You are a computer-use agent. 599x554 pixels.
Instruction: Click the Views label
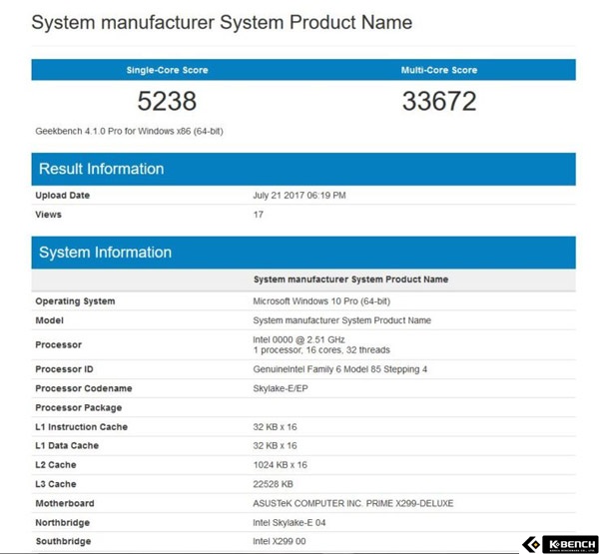point(48,215)
